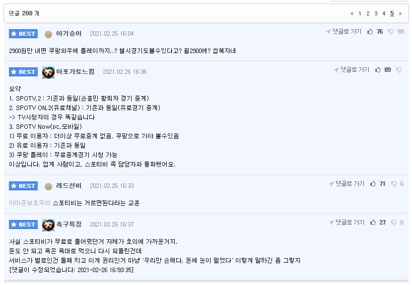Dislike the 축구특징 comment
The width and height of the screenshot is (412, 285).
point(394,223)
